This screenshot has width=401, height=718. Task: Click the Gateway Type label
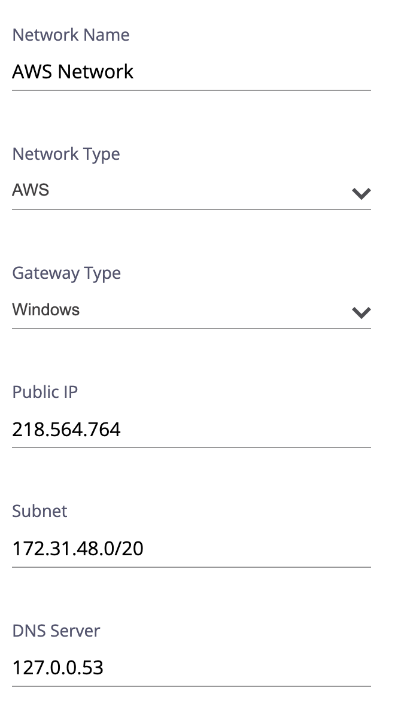tap(66, 273)
